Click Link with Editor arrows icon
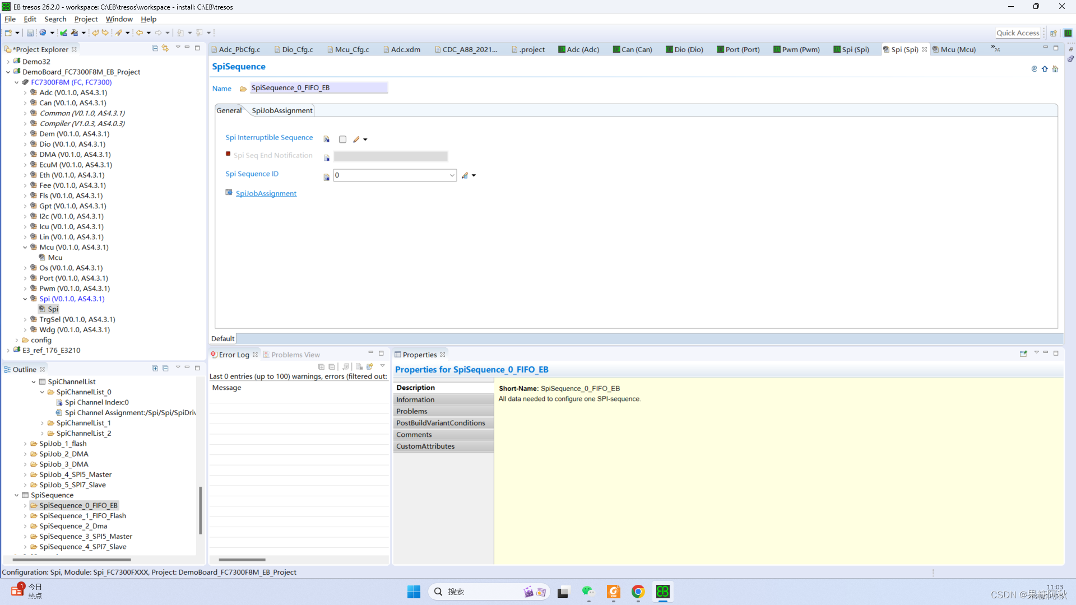The height and width of the screenshot is (605, 1076). [165, 49]
